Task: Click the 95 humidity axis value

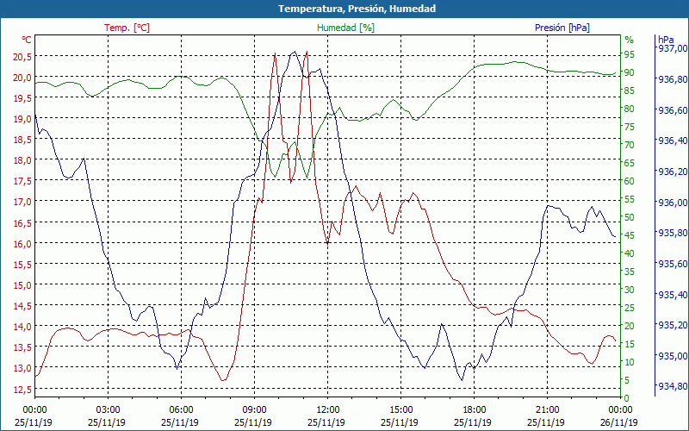Action: pos(630,54)
